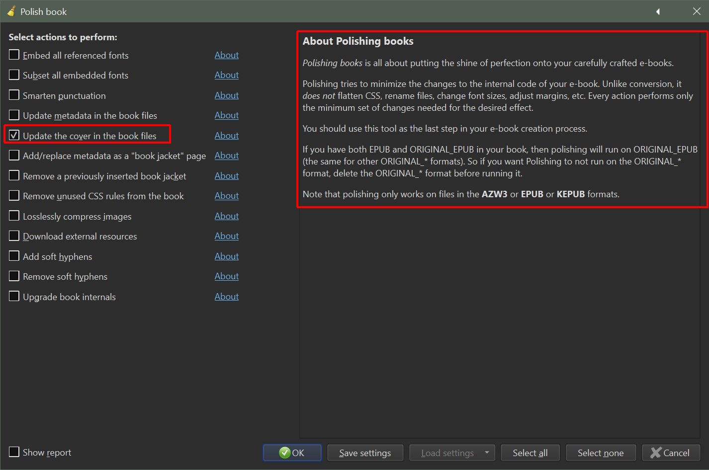Click the Select none button
The image size is (709, 470).
coord(600,453)
